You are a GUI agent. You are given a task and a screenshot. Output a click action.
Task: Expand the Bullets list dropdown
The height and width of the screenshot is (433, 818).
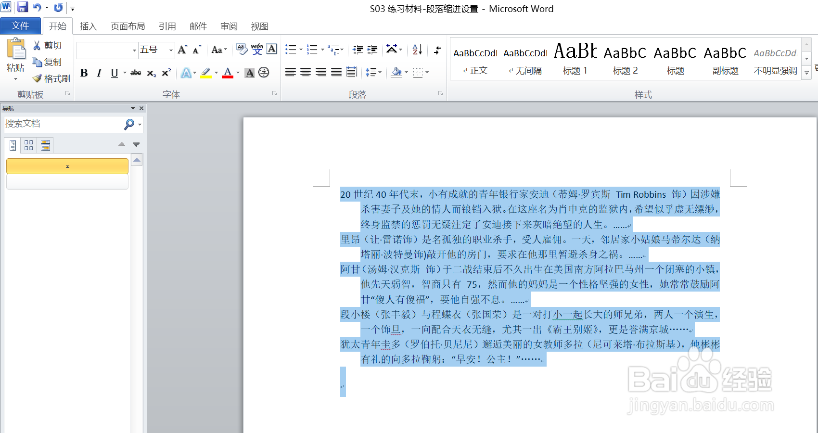click(301, 50)
